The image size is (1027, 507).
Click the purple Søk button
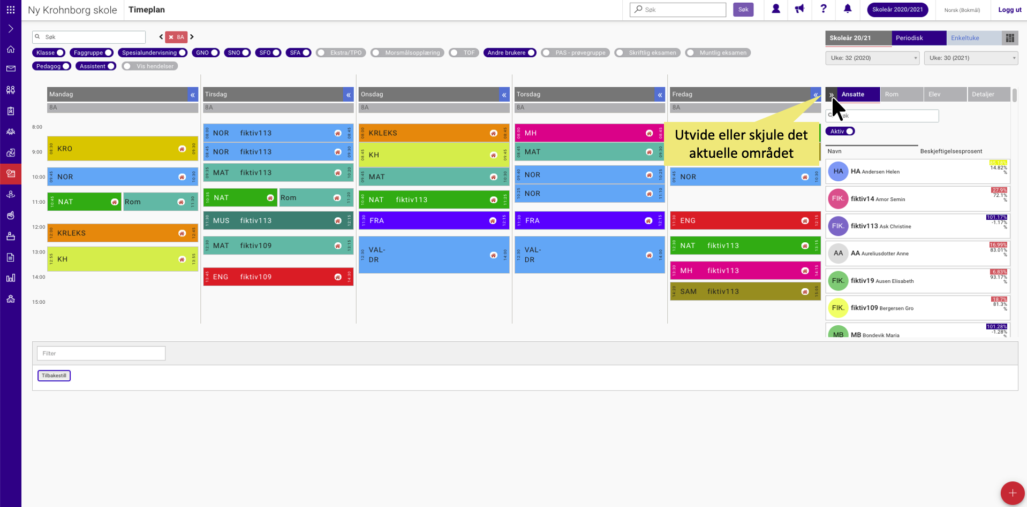(x=743, y=10)
